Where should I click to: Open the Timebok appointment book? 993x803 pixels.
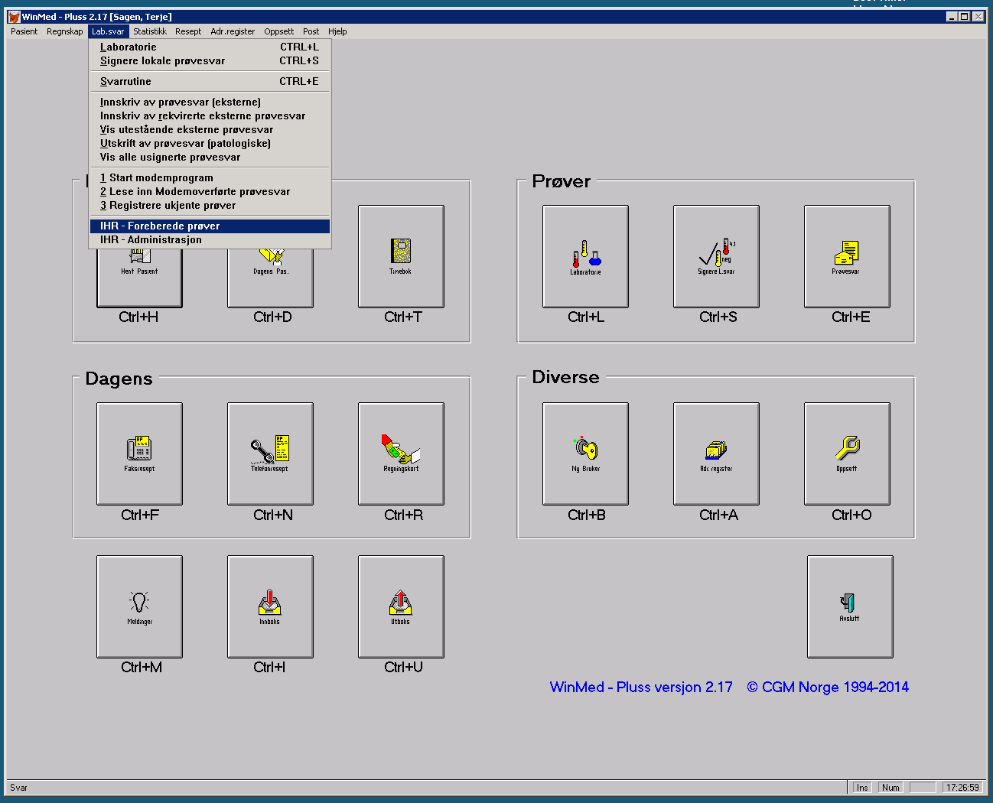[401, 256]
